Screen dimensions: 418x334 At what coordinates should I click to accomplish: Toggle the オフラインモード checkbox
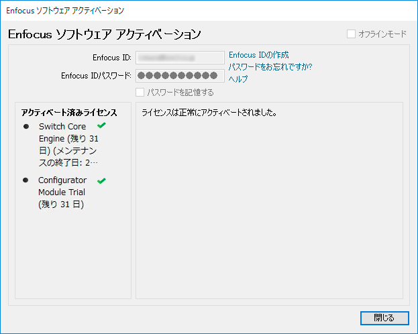click(x=351, y=34)
